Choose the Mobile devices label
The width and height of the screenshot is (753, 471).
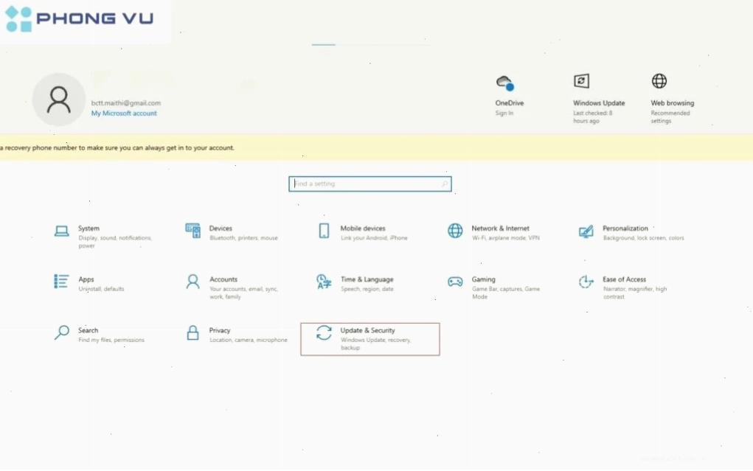pyautogui.click(x=363, y=228)
